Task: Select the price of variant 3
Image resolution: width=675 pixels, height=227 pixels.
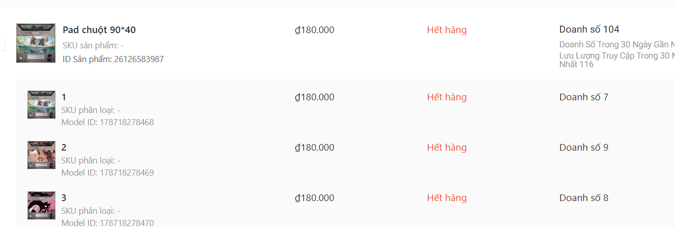Action: tap(314, 198)
